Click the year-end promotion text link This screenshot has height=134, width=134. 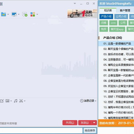[x=9, y=124]
